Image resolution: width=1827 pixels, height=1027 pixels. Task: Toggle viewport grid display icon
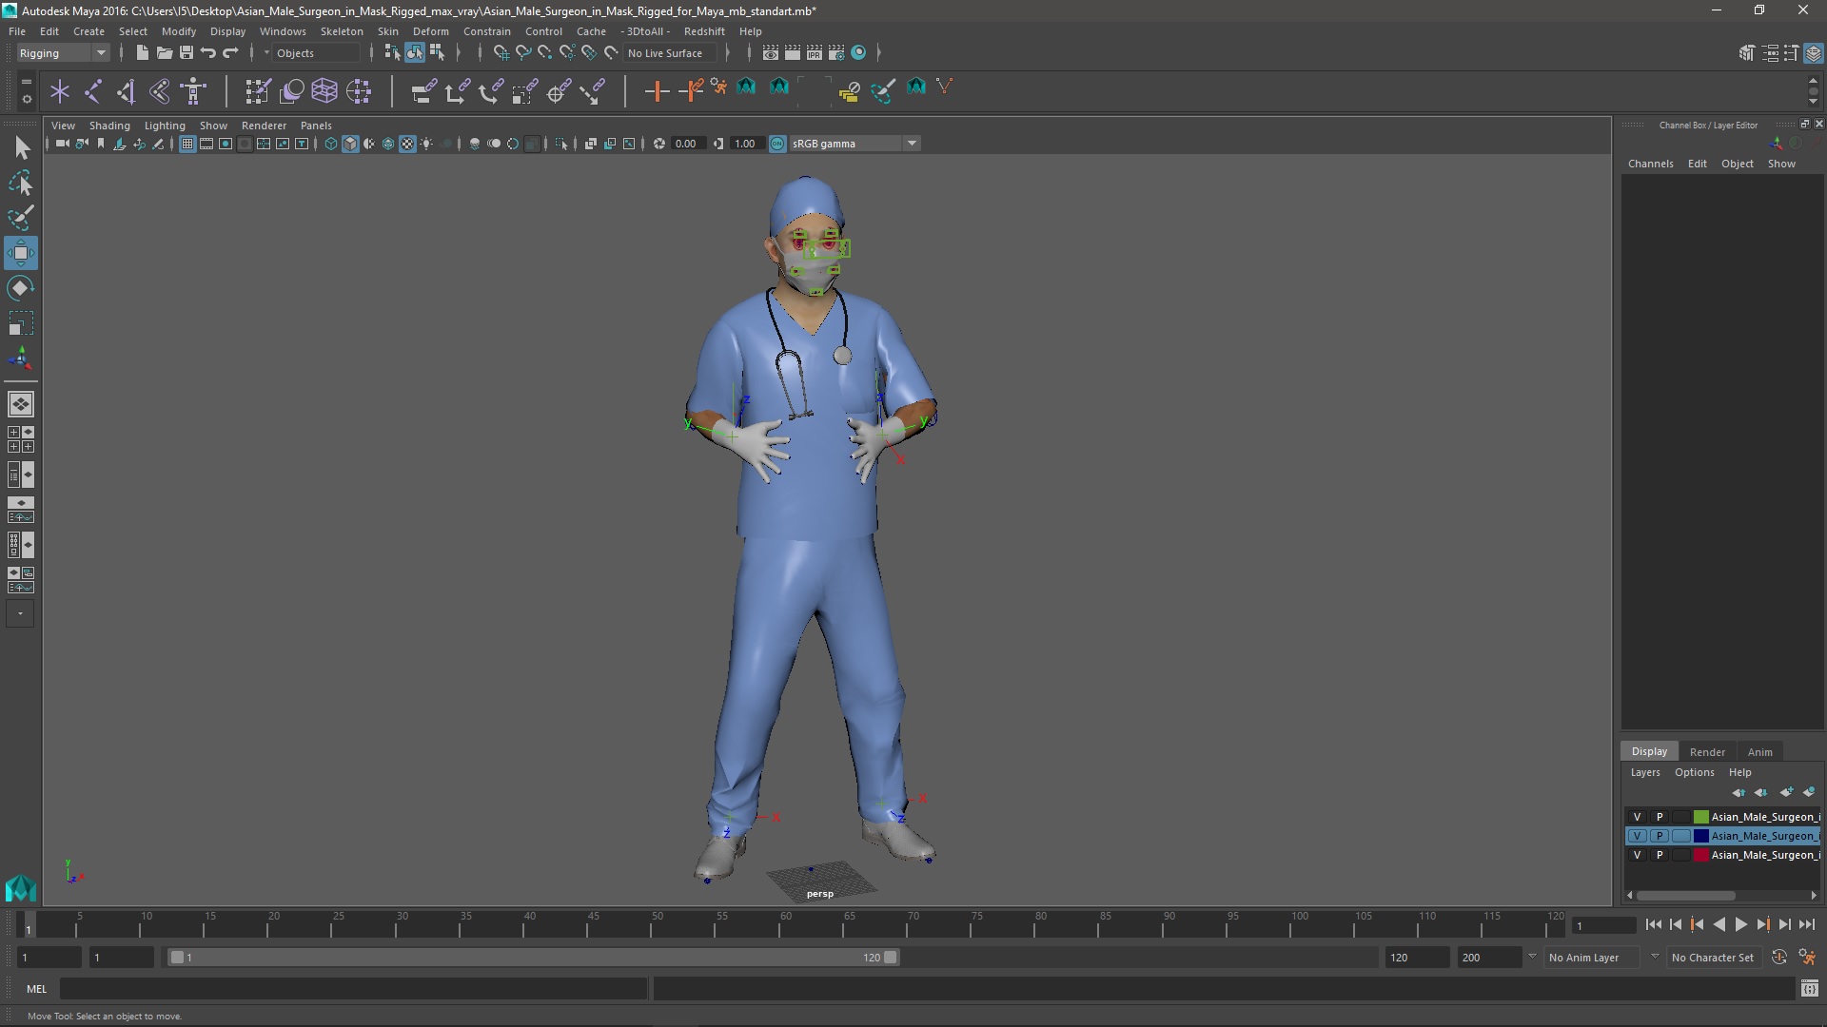pos(187,144)
